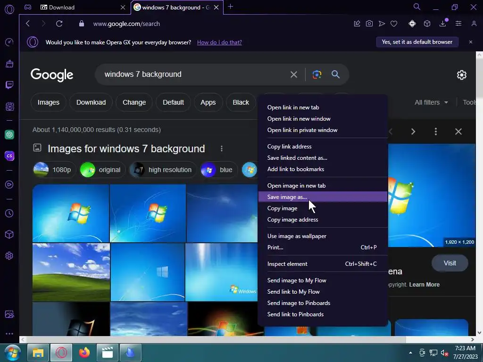The image size is (483, 362).
Task: Click the heart bookmark icon in address bar
Action: coord(394,24)
